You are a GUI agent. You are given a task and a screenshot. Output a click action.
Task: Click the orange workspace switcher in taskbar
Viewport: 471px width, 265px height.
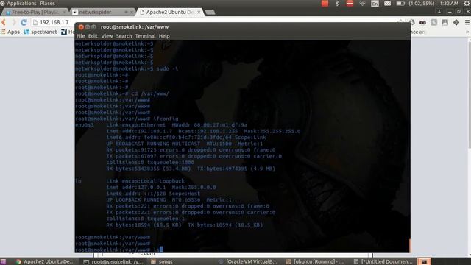click(x=424, y=261)
